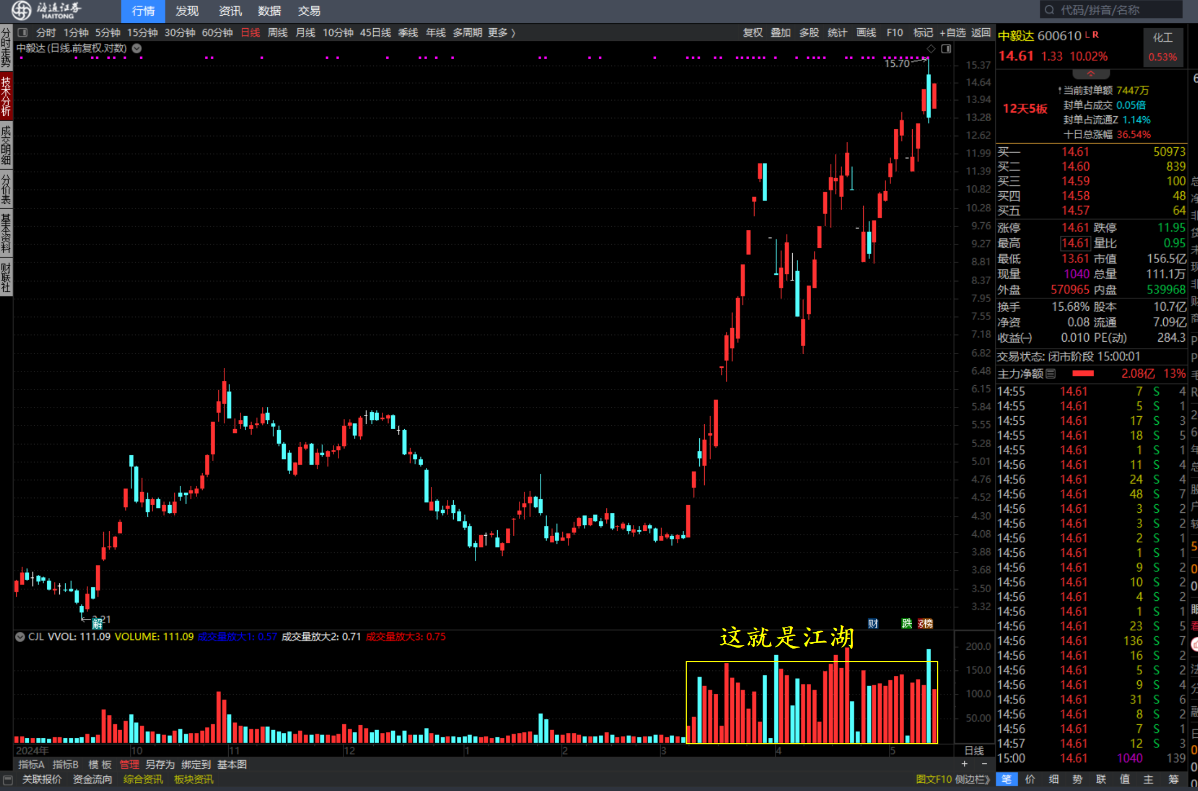Open 复权 adjustment dropdown

753,33
